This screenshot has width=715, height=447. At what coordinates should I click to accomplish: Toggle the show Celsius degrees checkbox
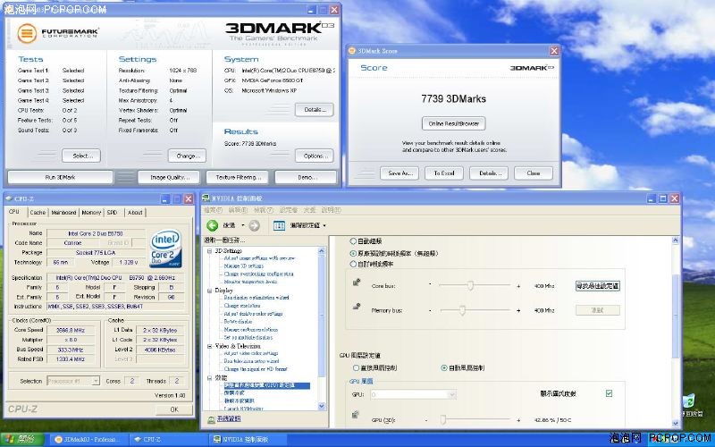click(609, 393)
